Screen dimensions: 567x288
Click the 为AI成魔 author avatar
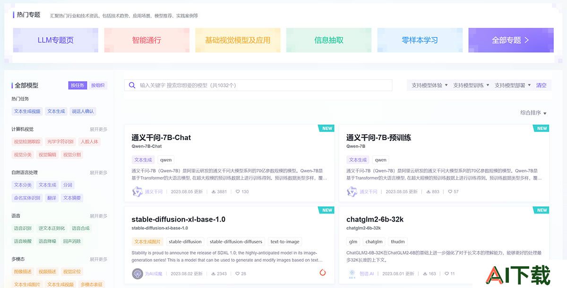[137, 273]
